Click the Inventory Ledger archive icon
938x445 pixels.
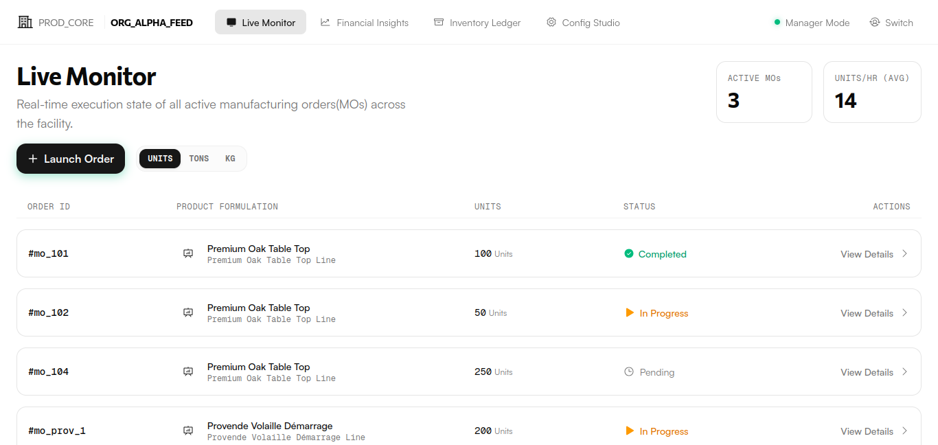[439, 23]
